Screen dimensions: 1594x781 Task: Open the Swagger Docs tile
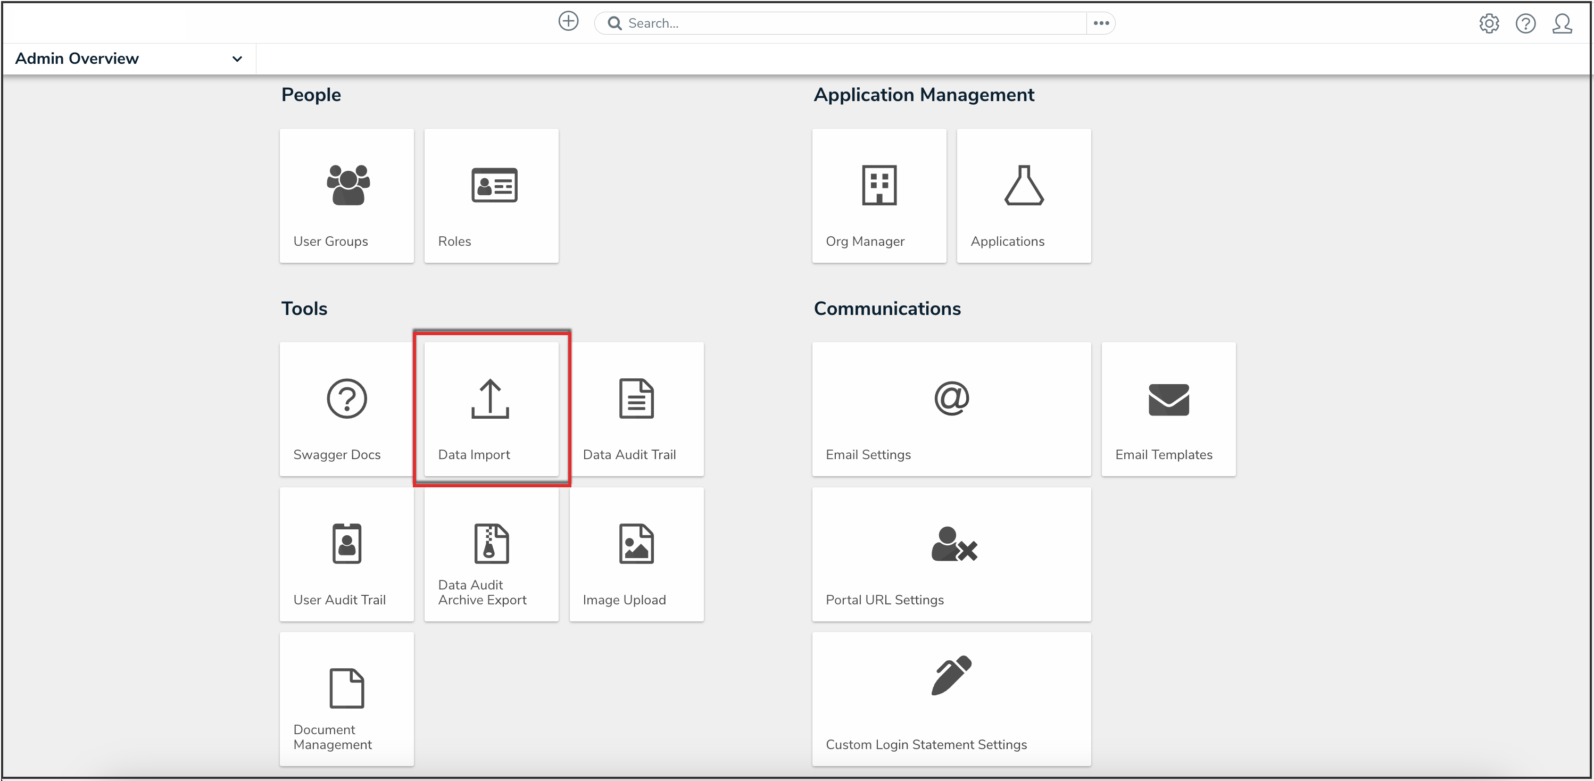click(346, 409)
